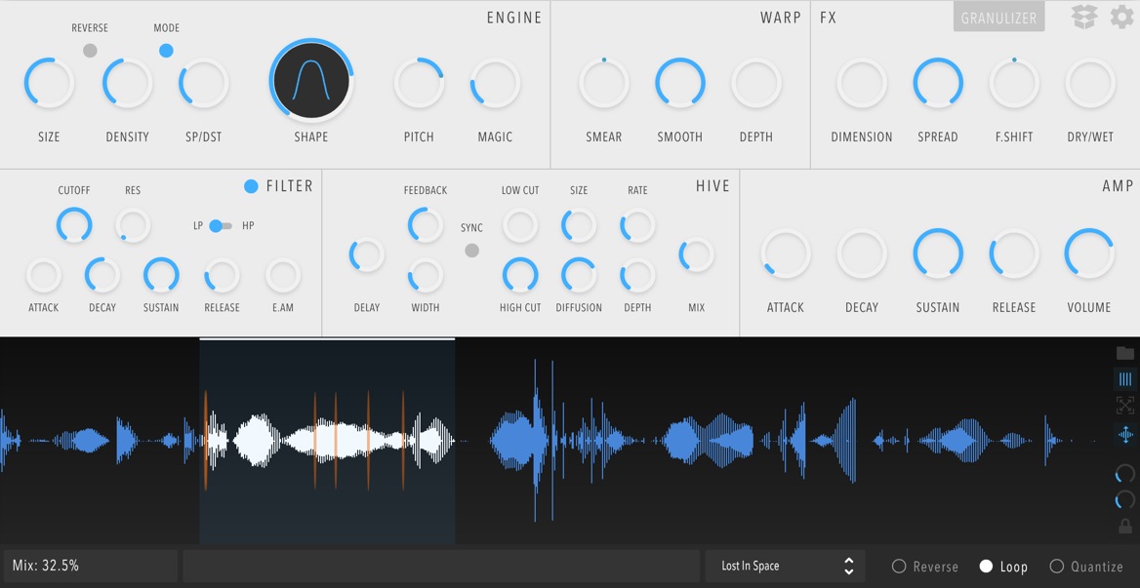Switch the filter from LP to HP
The width and height of the screenshot is (1140, 588).
pos(221,225)
